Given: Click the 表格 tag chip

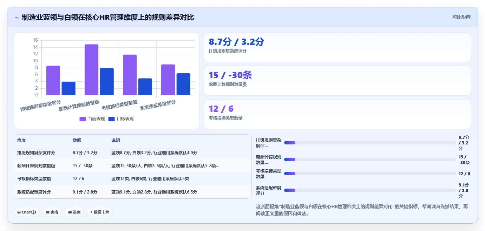Looking at the screenshot, I should click(52, 212).
